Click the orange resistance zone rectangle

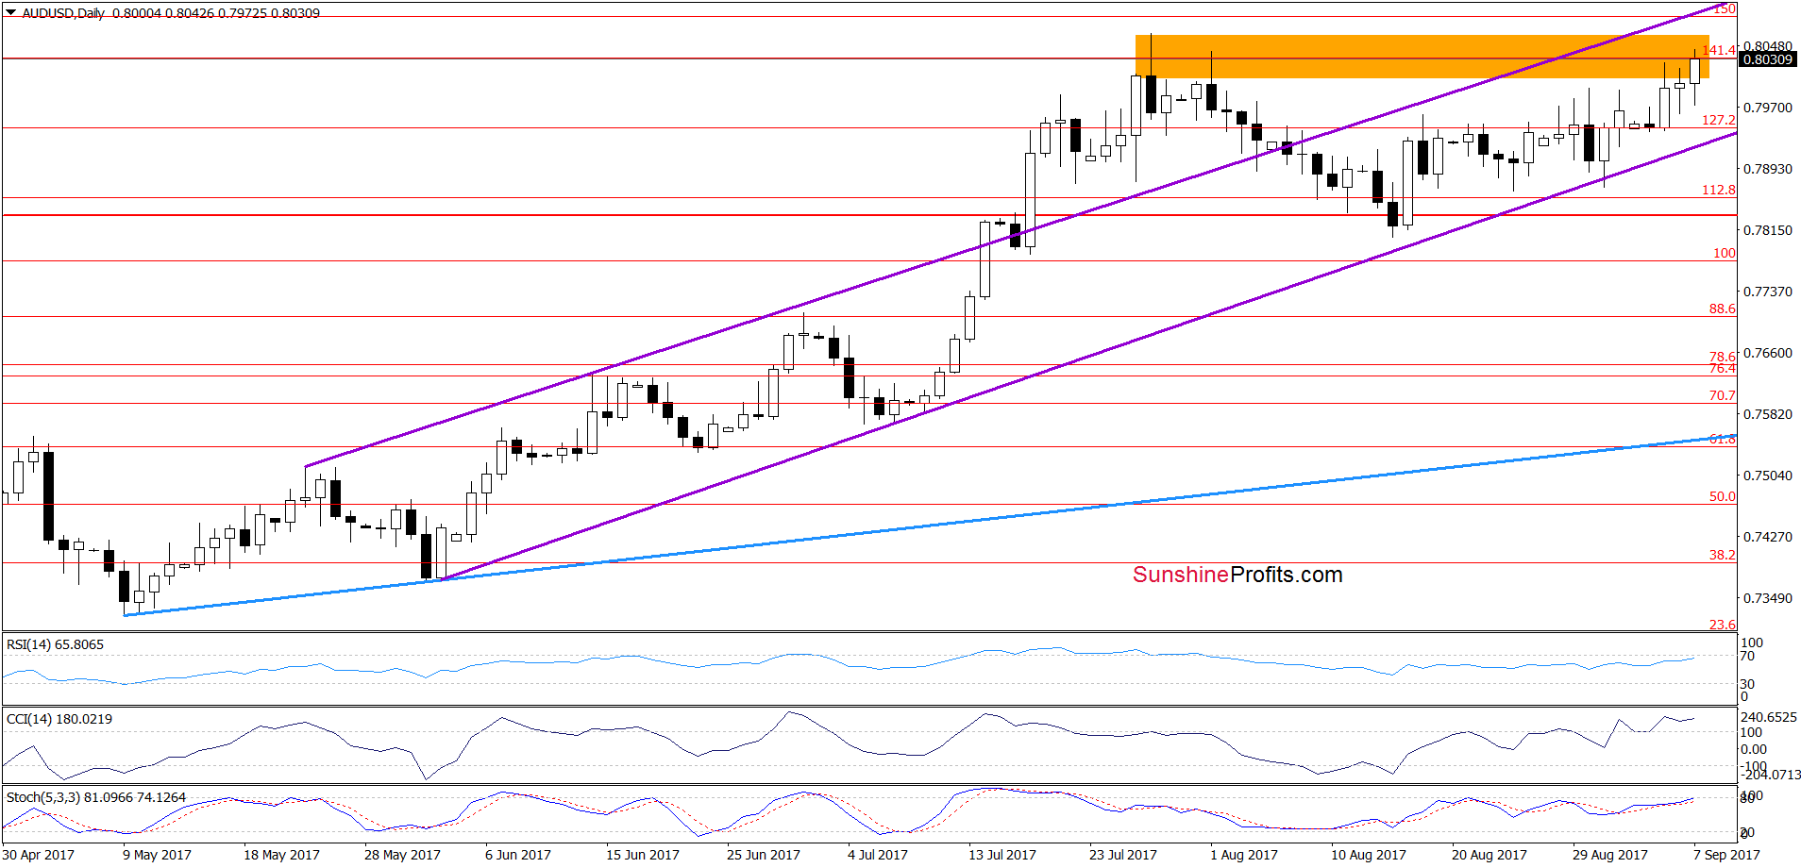pos(1421,57)
